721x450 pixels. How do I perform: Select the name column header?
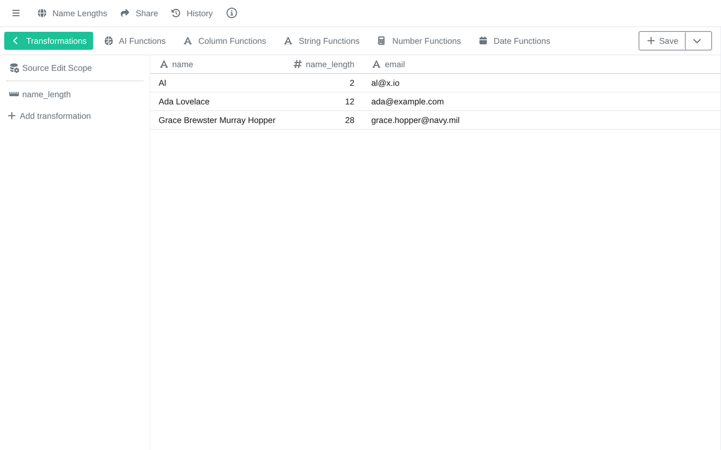176,64
